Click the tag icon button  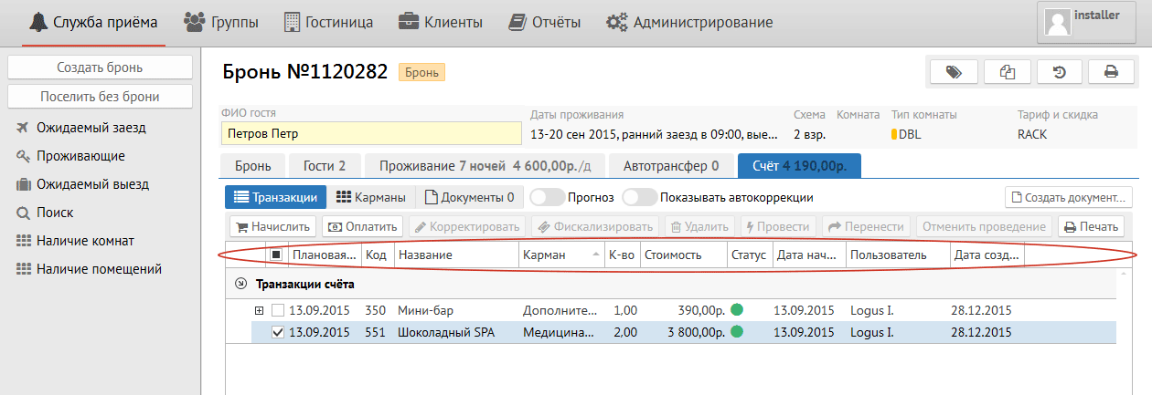click(954, 72)
